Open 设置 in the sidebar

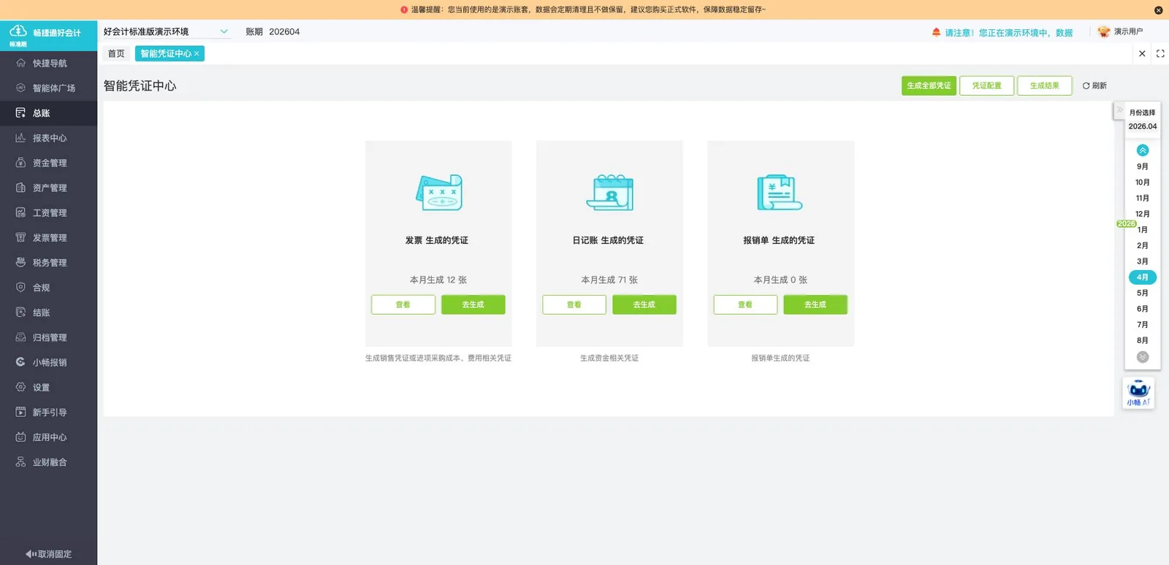[48, 388]
